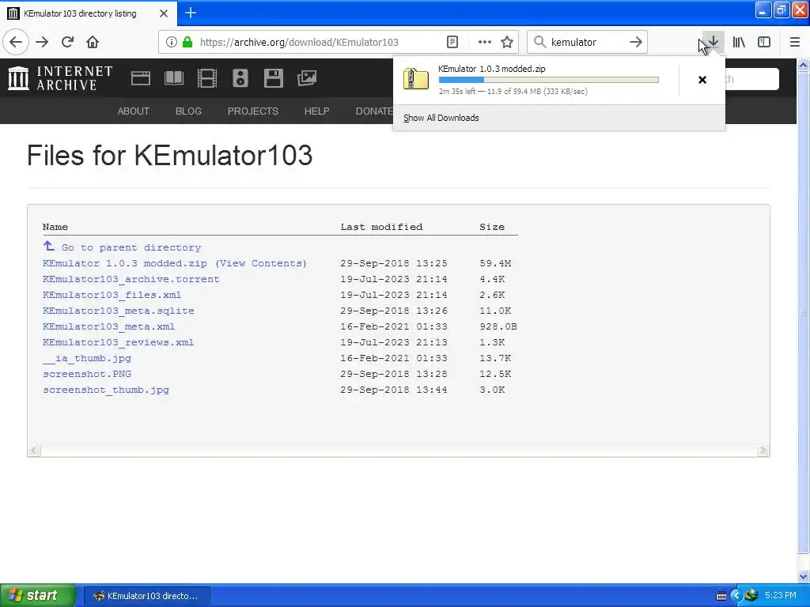Go to Internet Archive home logo
The width and height of the screenshot is (810, 607).
click(x=60, y=78)
